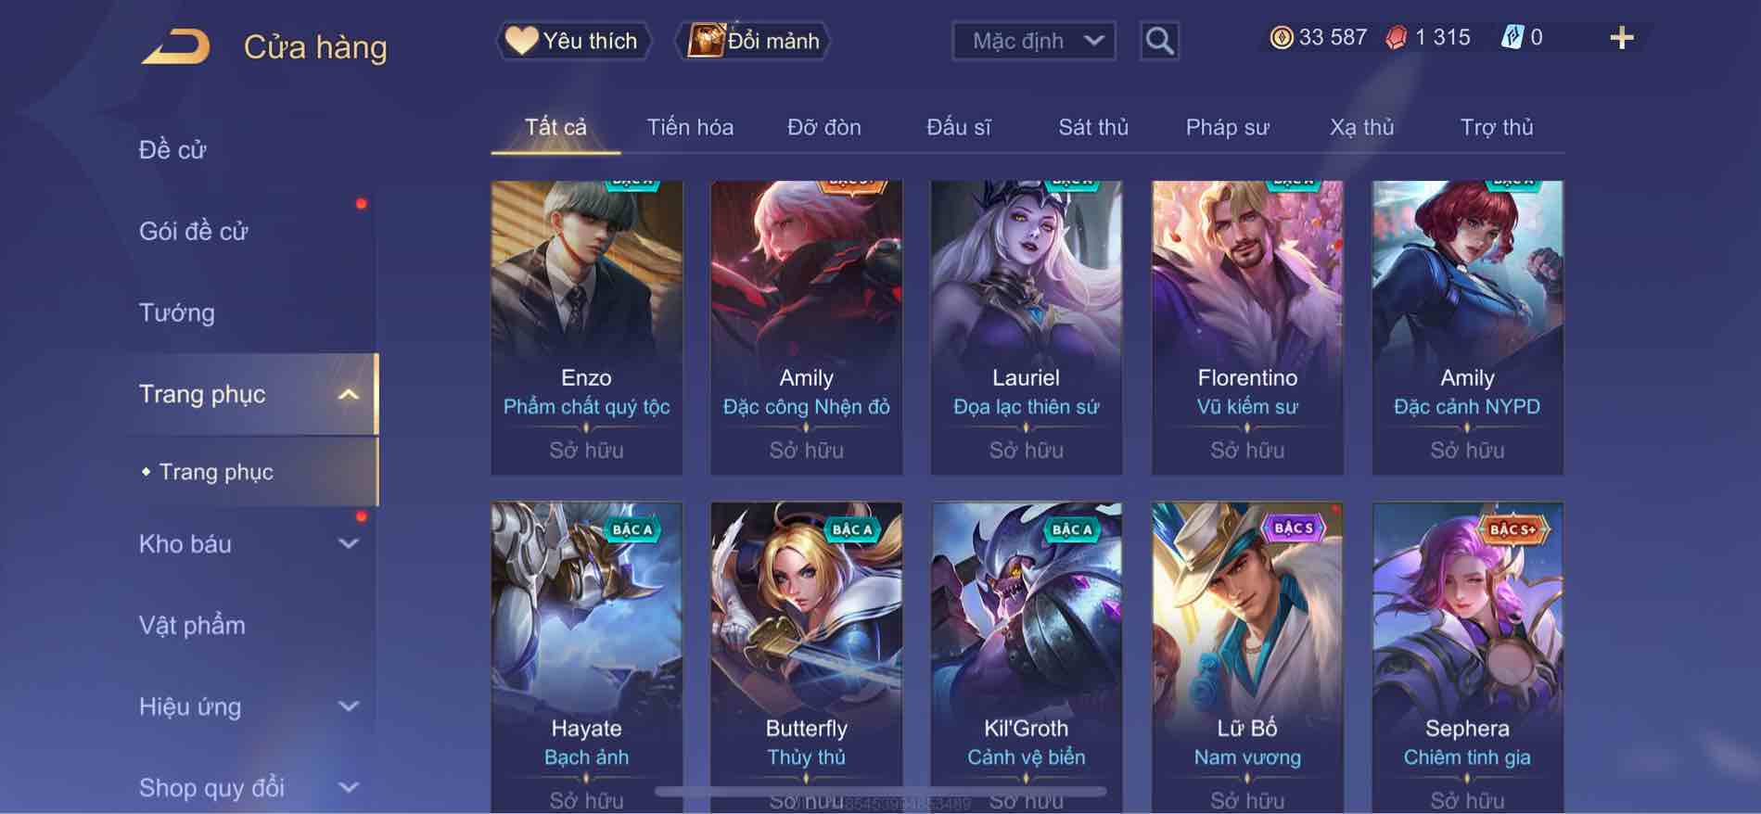The width and height of the screenshot is (1761, 814).
Task: Expand the Kho báu sidebar section
Action: coord(349,543)
